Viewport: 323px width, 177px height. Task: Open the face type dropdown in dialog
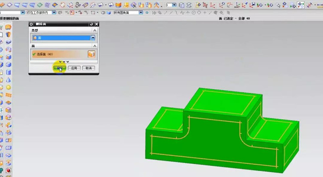(x=93, y=37)
